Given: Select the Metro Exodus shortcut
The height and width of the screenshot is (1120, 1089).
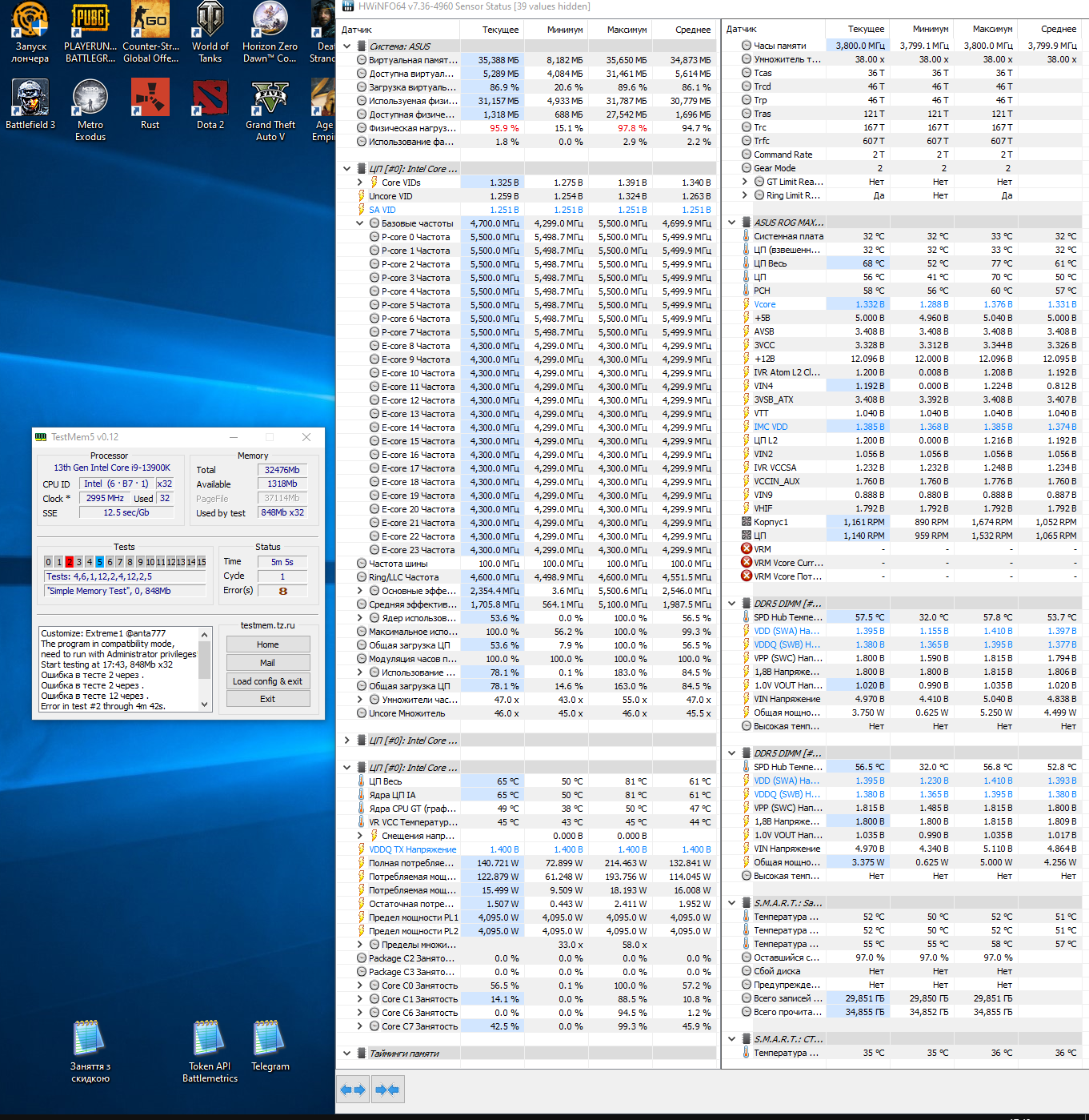Looking at the screenshot, I should click(x=90, y=110).
